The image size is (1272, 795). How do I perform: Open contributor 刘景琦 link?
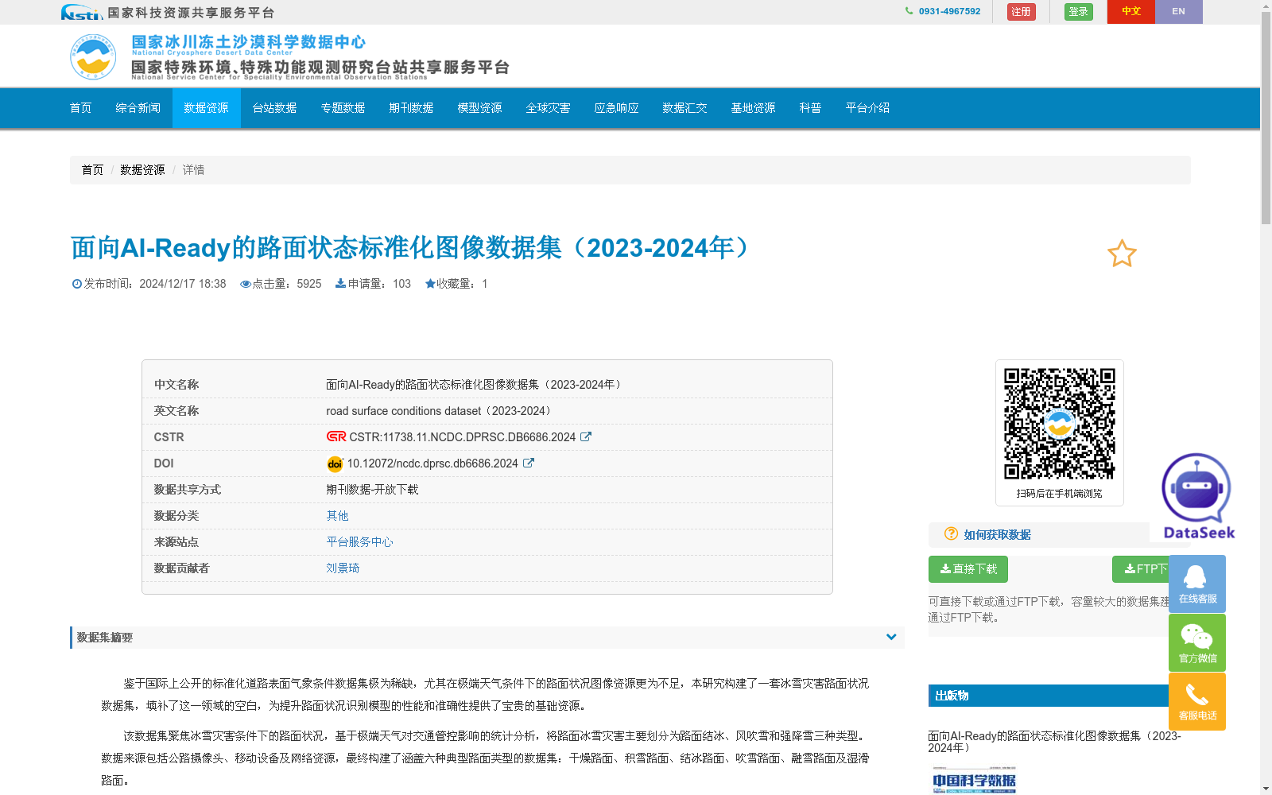(343, 568)
